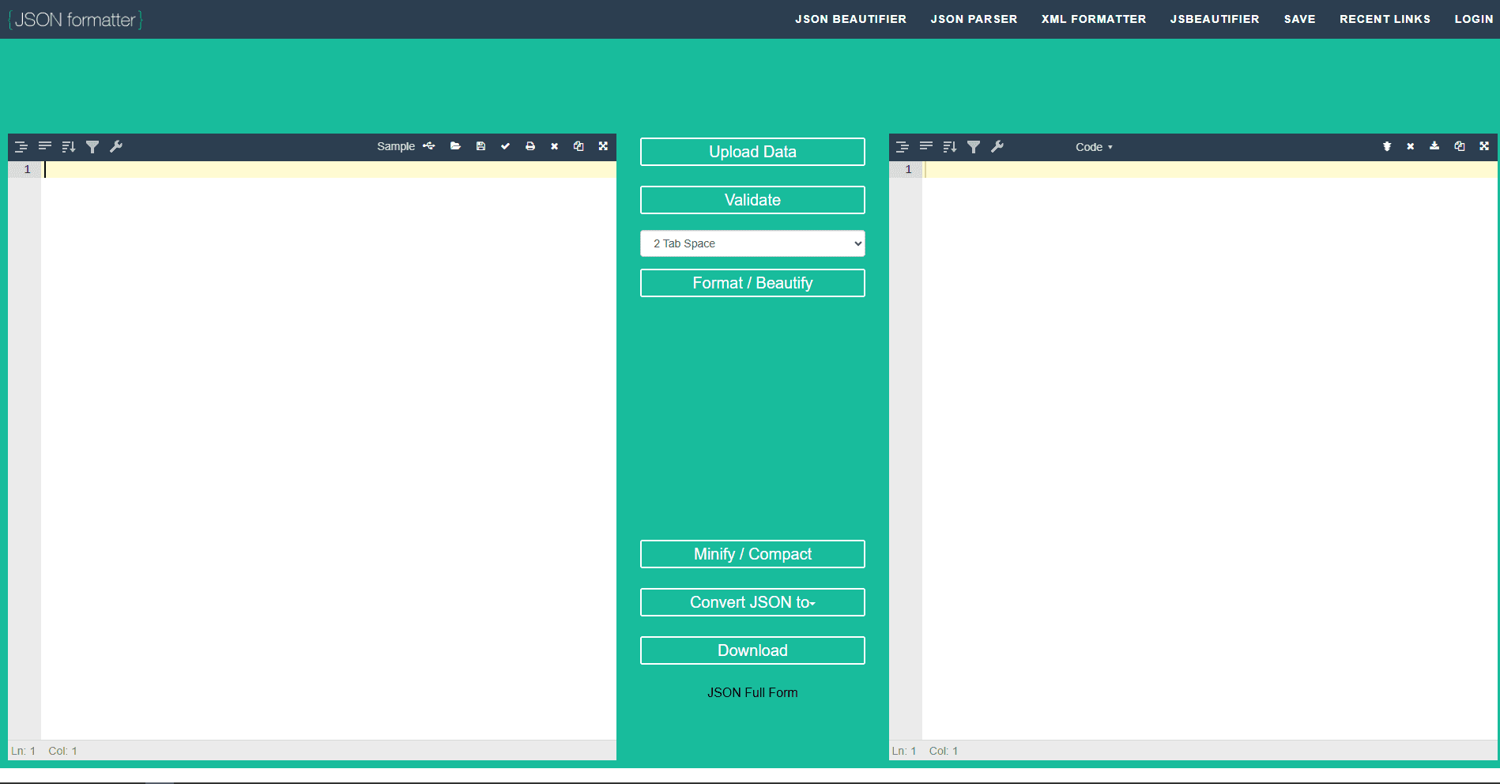The image size is (1500, 784).
Task: Click the repair wrench in right editor toolbar
Action: click(x=997, y=146)
